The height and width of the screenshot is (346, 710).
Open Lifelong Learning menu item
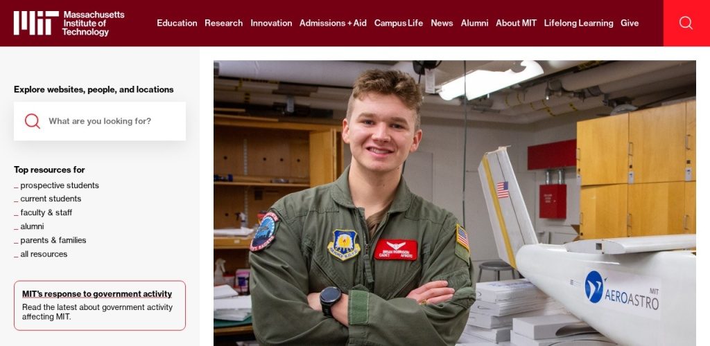tap(579, 23)
